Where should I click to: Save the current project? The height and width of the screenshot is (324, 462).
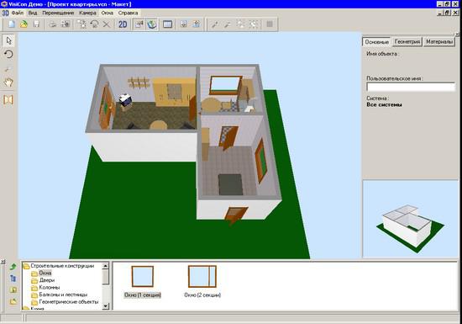tap(36, 24)
